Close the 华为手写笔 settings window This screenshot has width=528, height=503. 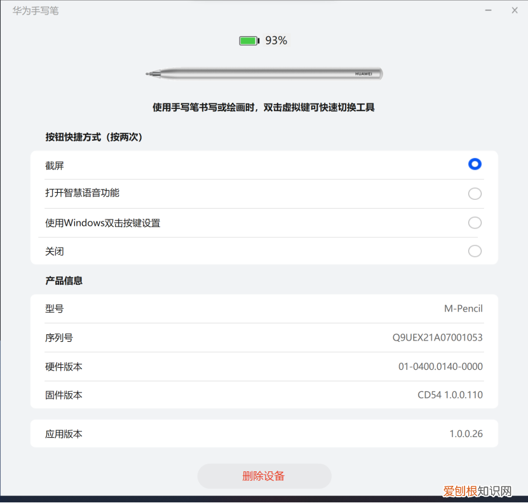(515, 10)
